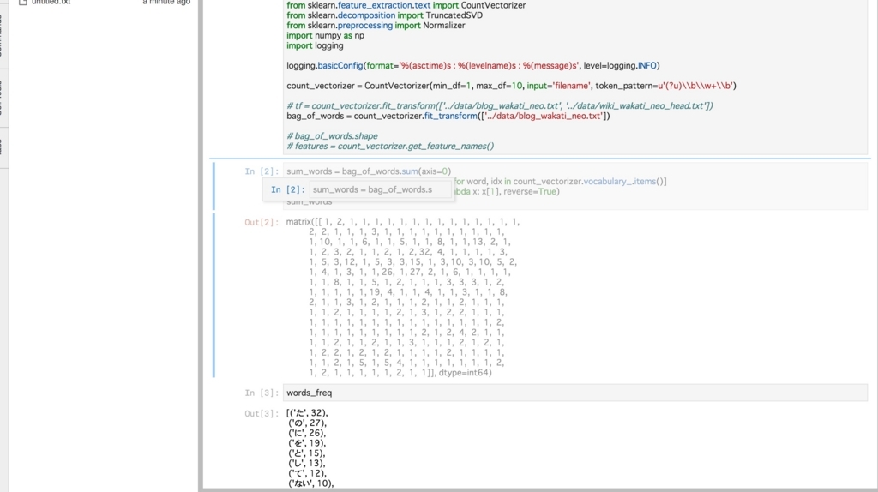Click the '# features = count_vectorizer.get_feature_names()' comment
The image size is (878, 492).
click(x=390, y=146)
